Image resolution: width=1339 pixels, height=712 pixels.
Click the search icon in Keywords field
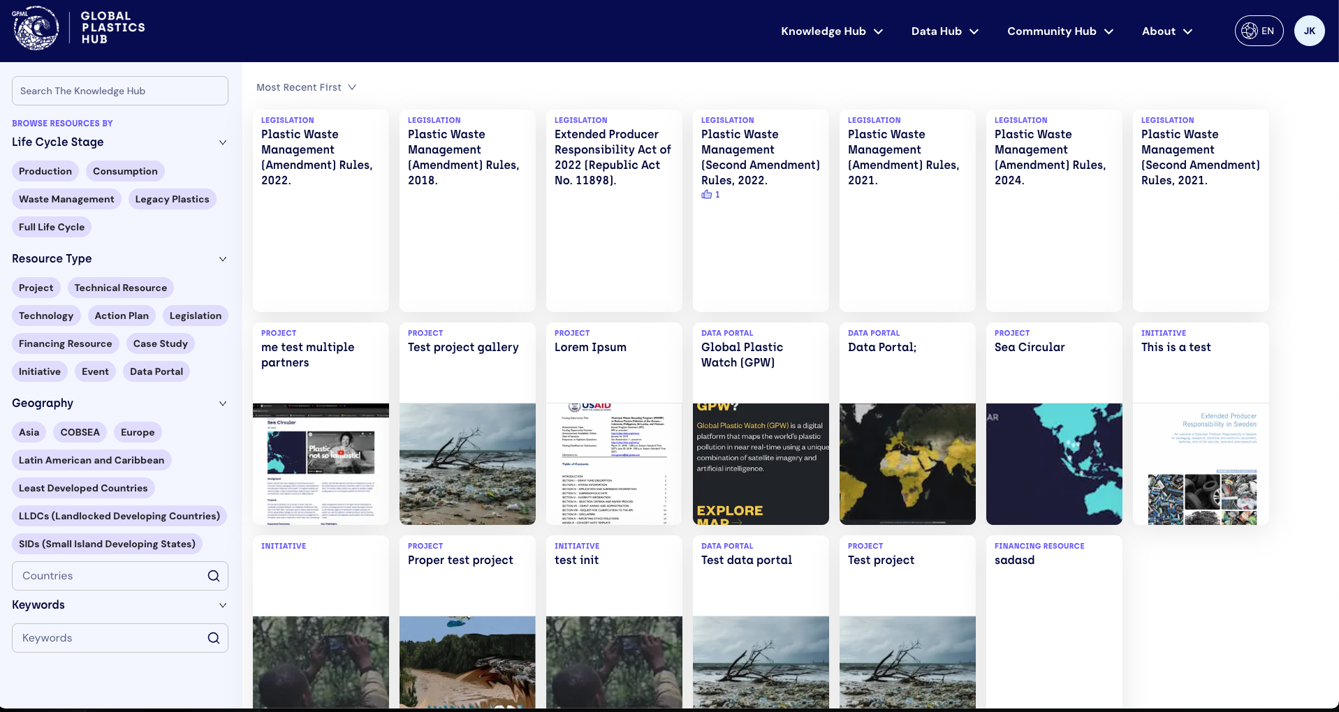(x=214, y=638)
